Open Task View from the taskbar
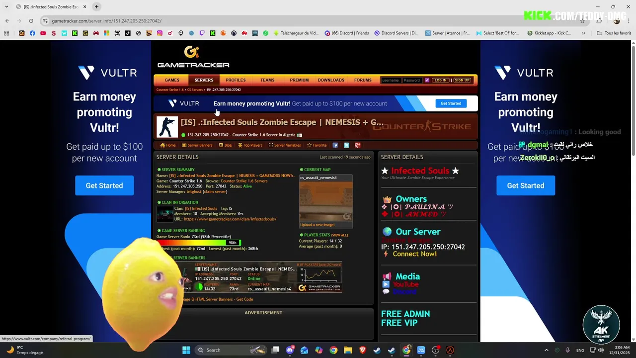Image resolution: width=636 pixels, height=358 pixels. click(x=275, y=350)
